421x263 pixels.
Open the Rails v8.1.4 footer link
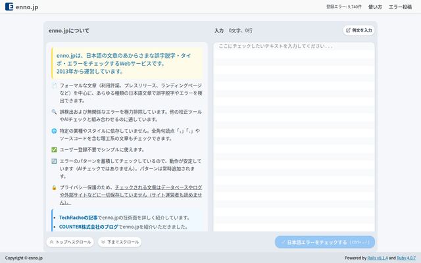pos(378,258)
